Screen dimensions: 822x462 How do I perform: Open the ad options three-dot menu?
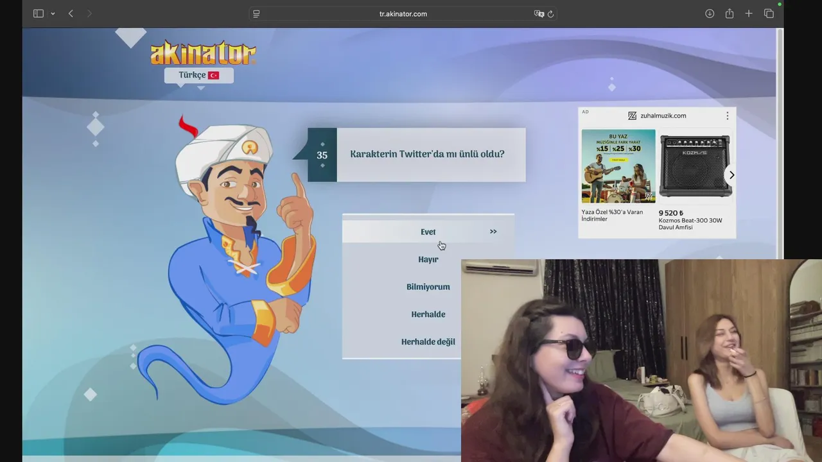pos(727,116)
